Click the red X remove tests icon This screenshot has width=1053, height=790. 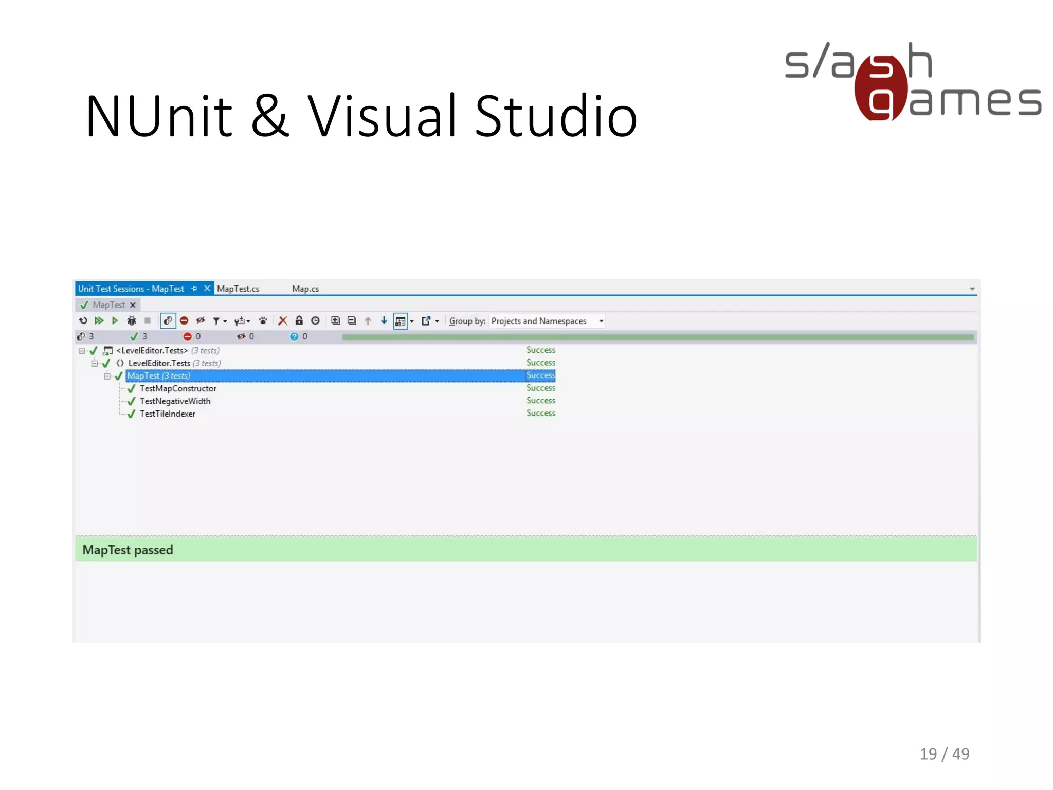pyautogui.click(x=283, y=321)
